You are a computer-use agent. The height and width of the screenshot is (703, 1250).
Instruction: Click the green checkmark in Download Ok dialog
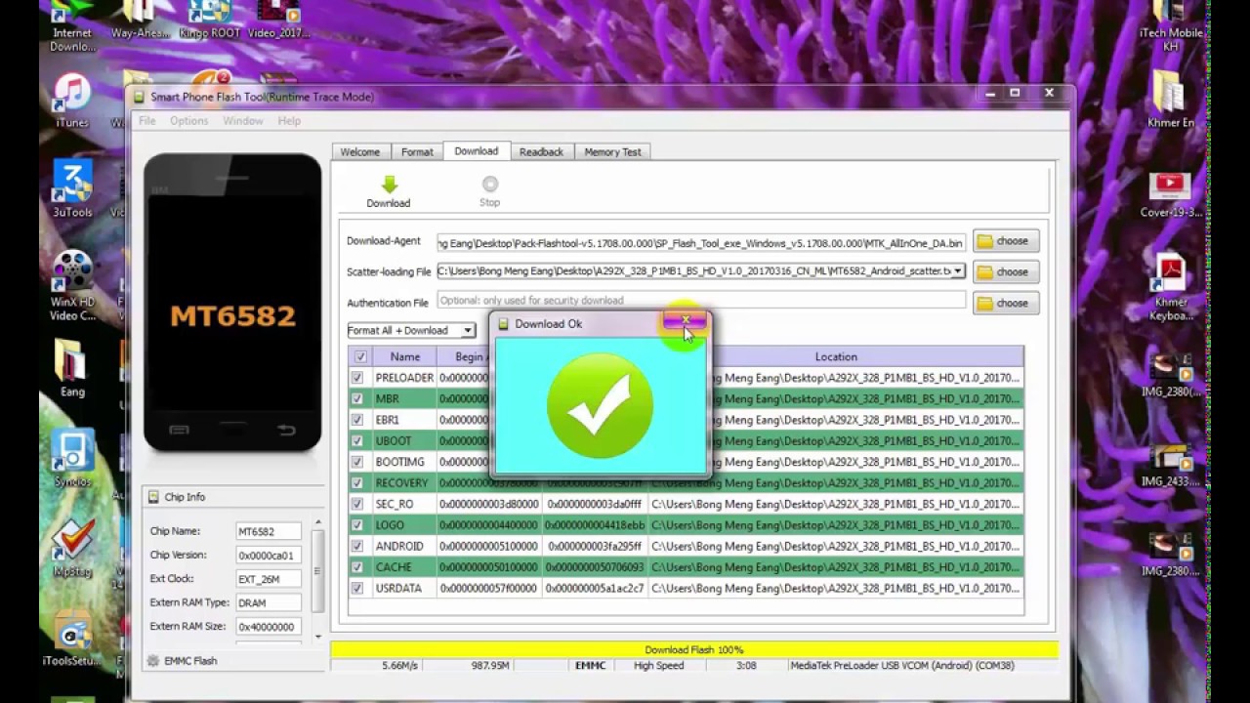pyautogui.click(x=601, y=406)
